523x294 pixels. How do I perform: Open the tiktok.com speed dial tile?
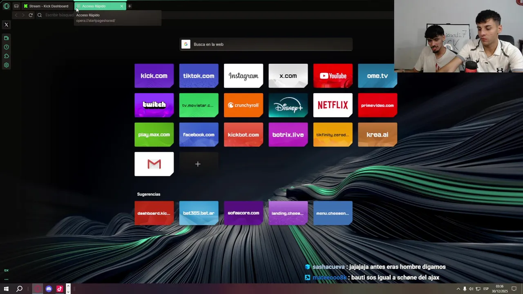click(x=199, y=76)
